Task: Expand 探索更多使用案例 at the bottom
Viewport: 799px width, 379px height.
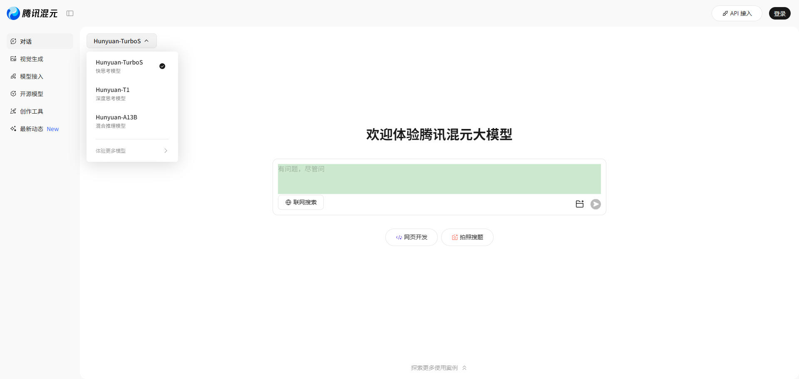Action: [x=439, y=368]
